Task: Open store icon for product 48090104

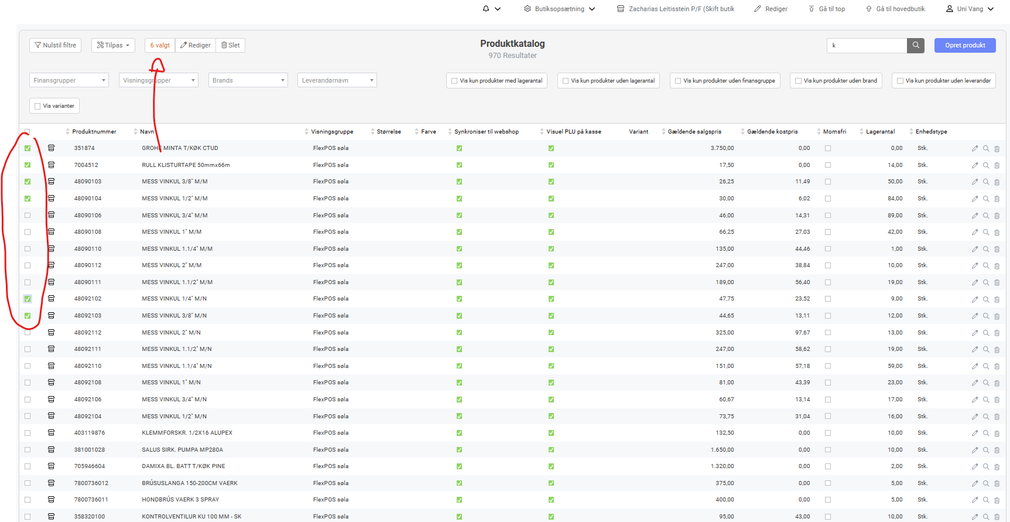Action: pos(51,199)
